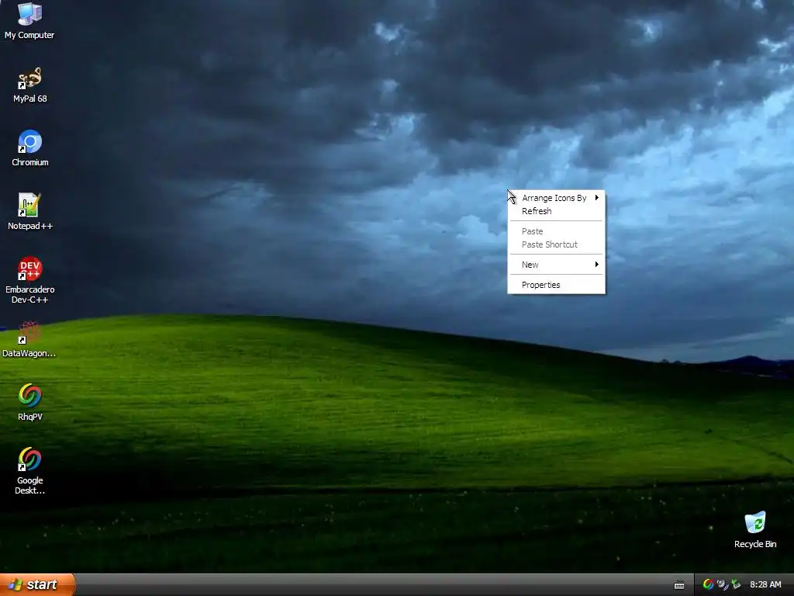Click the language bar keyboard icon in taskbar
794x596 pixels.
pos(679,585)
